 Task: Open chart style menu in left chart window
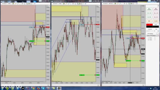(x=13, y=3)
